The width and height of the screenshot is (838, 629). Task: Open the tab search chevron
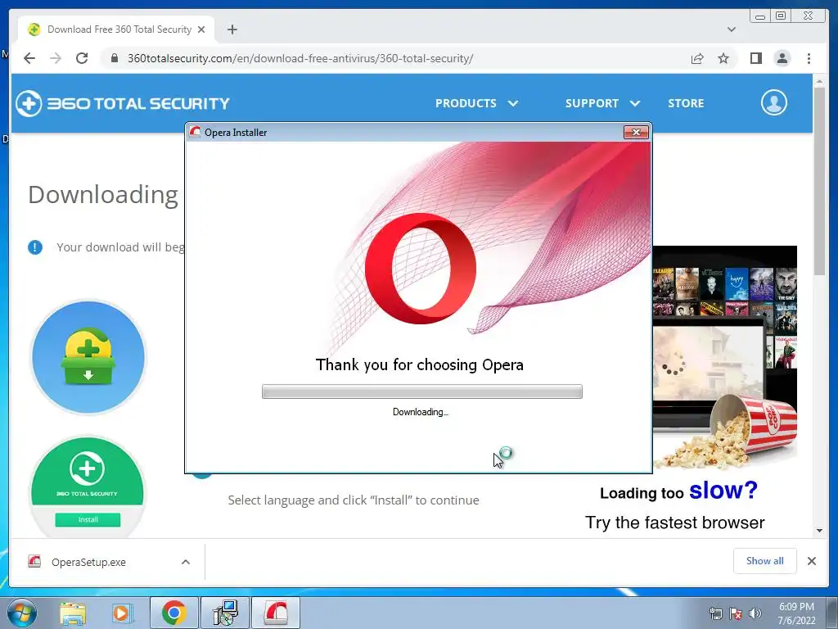tap(731, 29)
